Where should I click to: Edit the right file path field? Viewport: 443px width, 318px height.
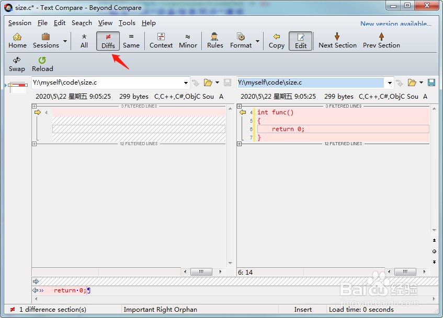click(310, 83)
